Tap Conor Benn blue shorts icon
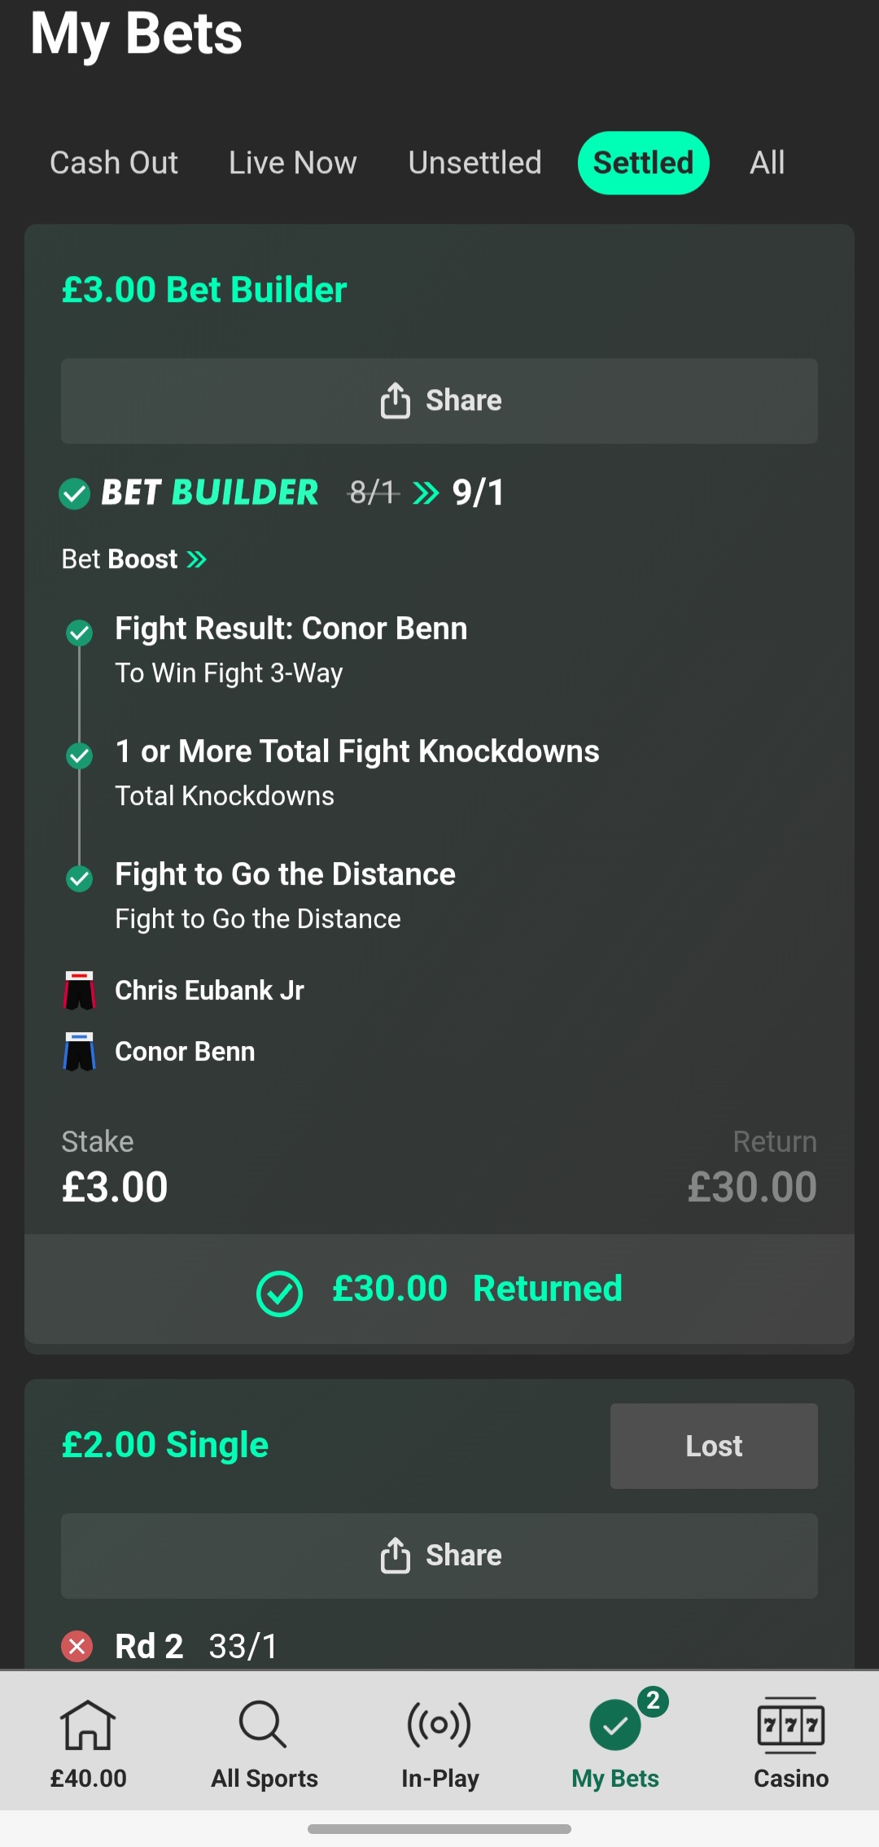The image size is (879, 1847). [x=80, y=1052]
